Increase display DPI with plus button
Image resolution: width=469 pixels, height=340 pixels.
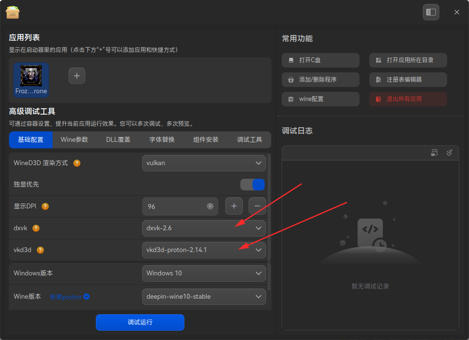(234, 206)
